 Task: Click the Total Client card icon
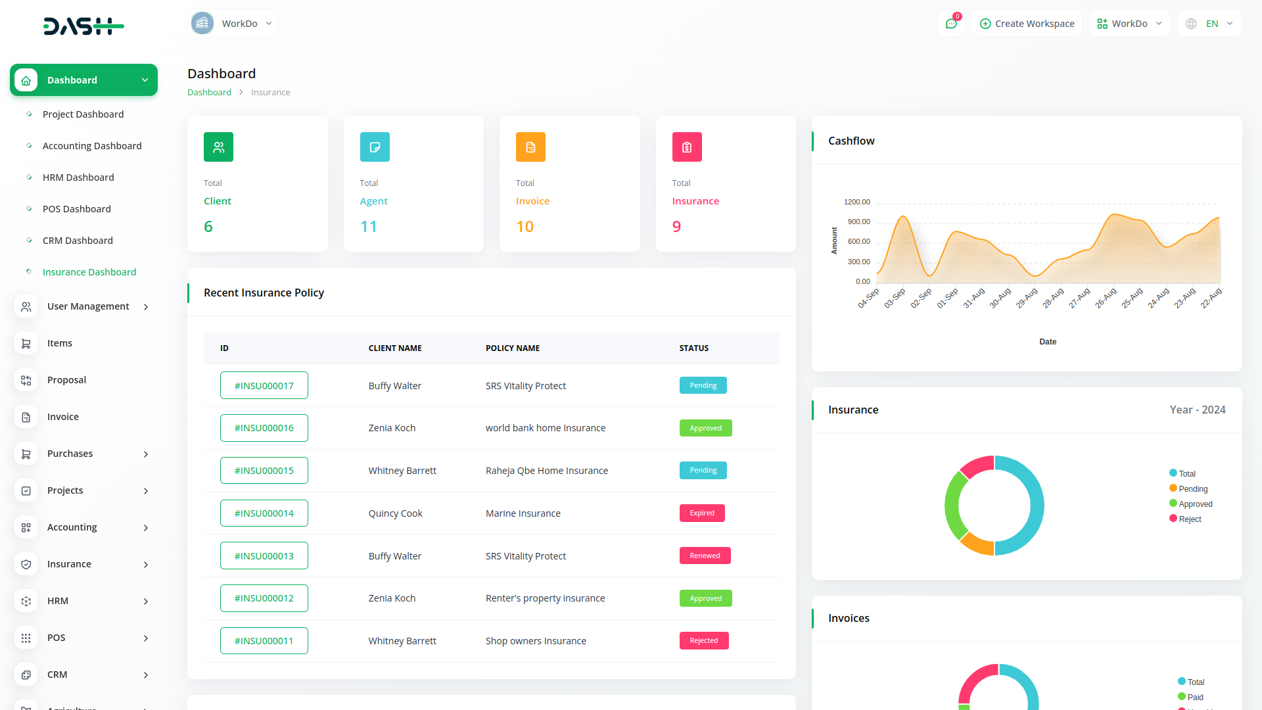click(x=218, y=147)
